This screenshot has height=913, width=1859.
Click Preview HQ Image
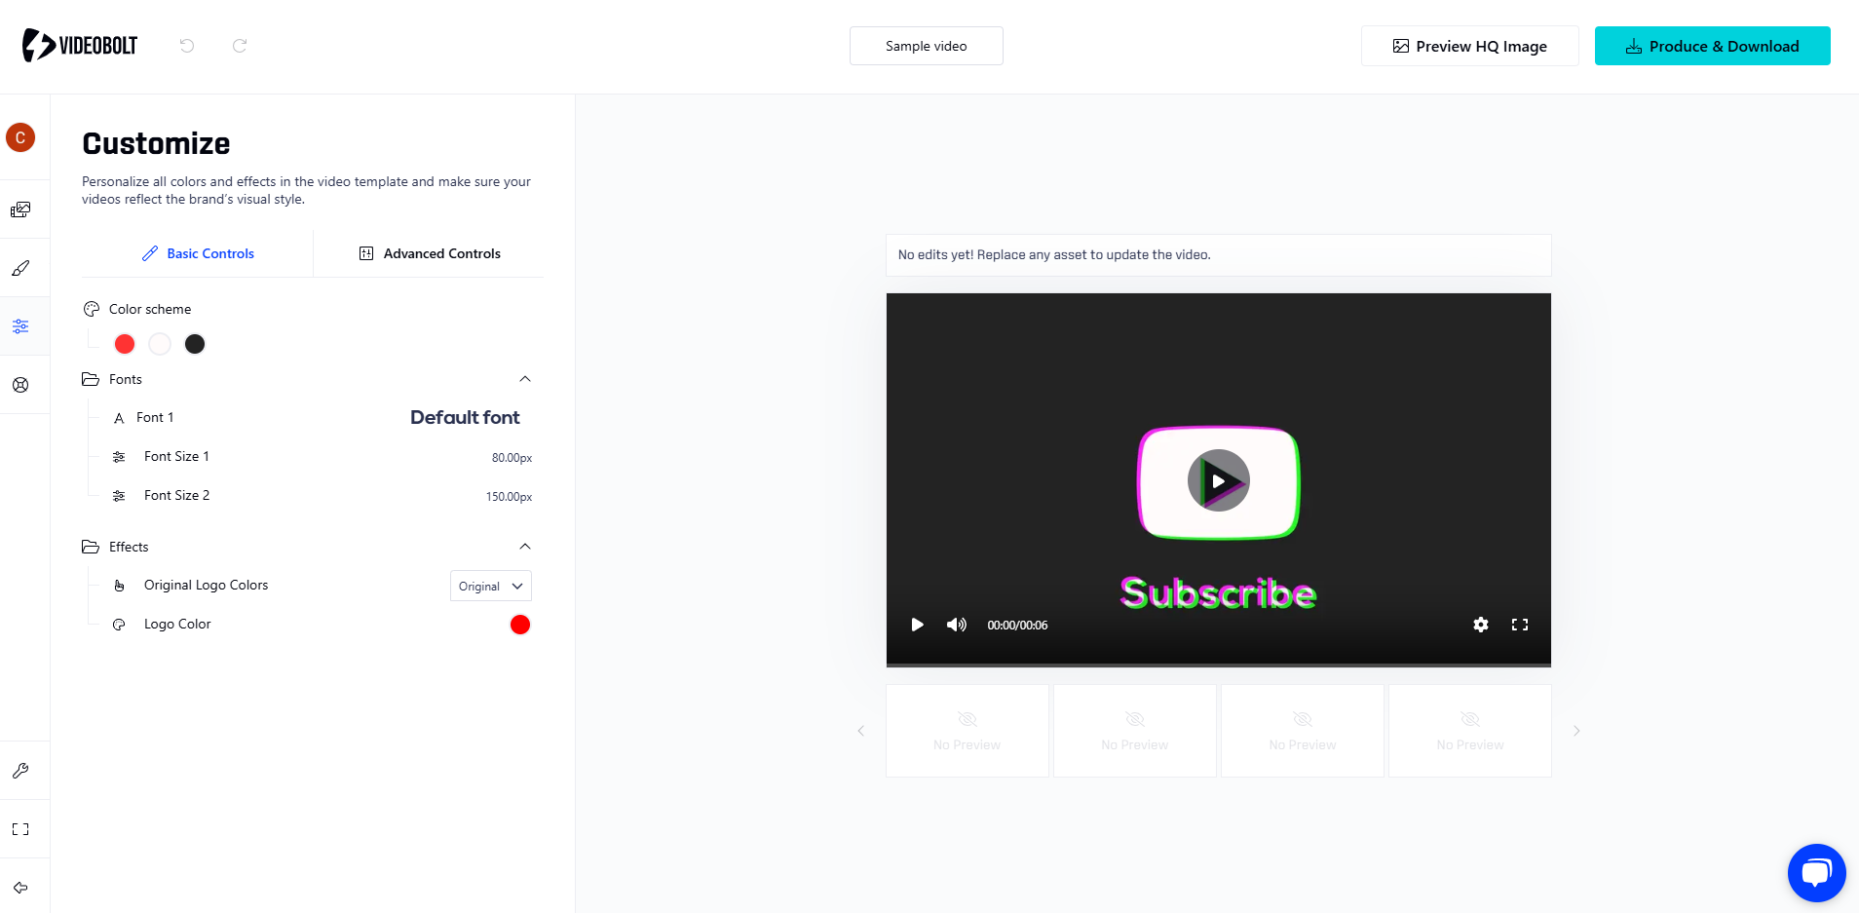coord(1469,45)
